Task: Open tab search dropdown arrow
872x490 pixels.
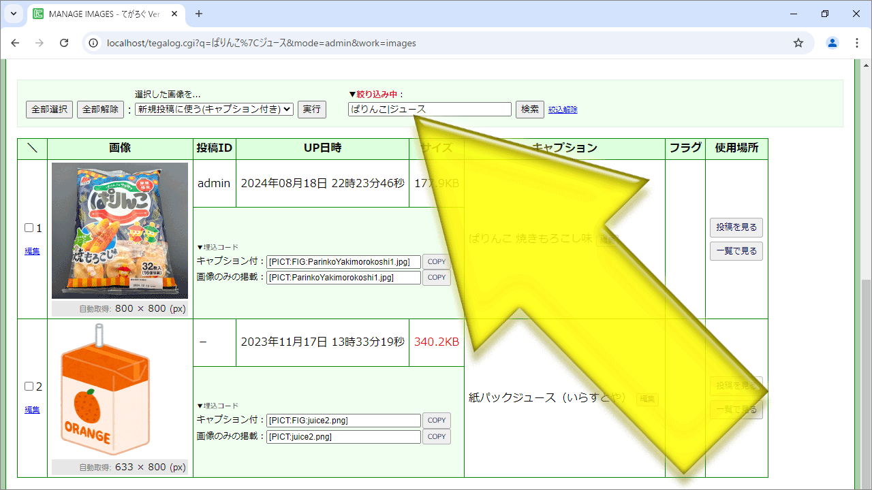Action: coord(13,14)
